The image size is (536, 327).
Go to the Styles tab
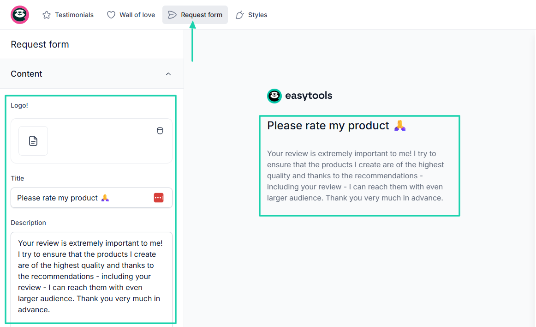pos(257,15)
